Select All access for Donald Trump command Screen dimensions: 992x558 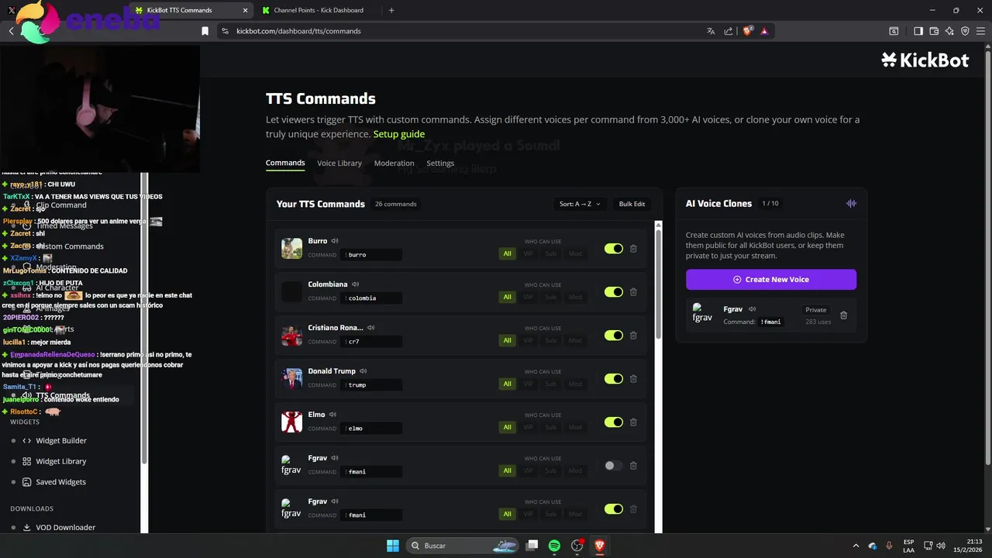coord(507,384)
